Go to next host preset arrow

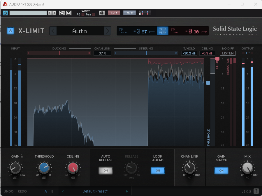coord(54,13)
